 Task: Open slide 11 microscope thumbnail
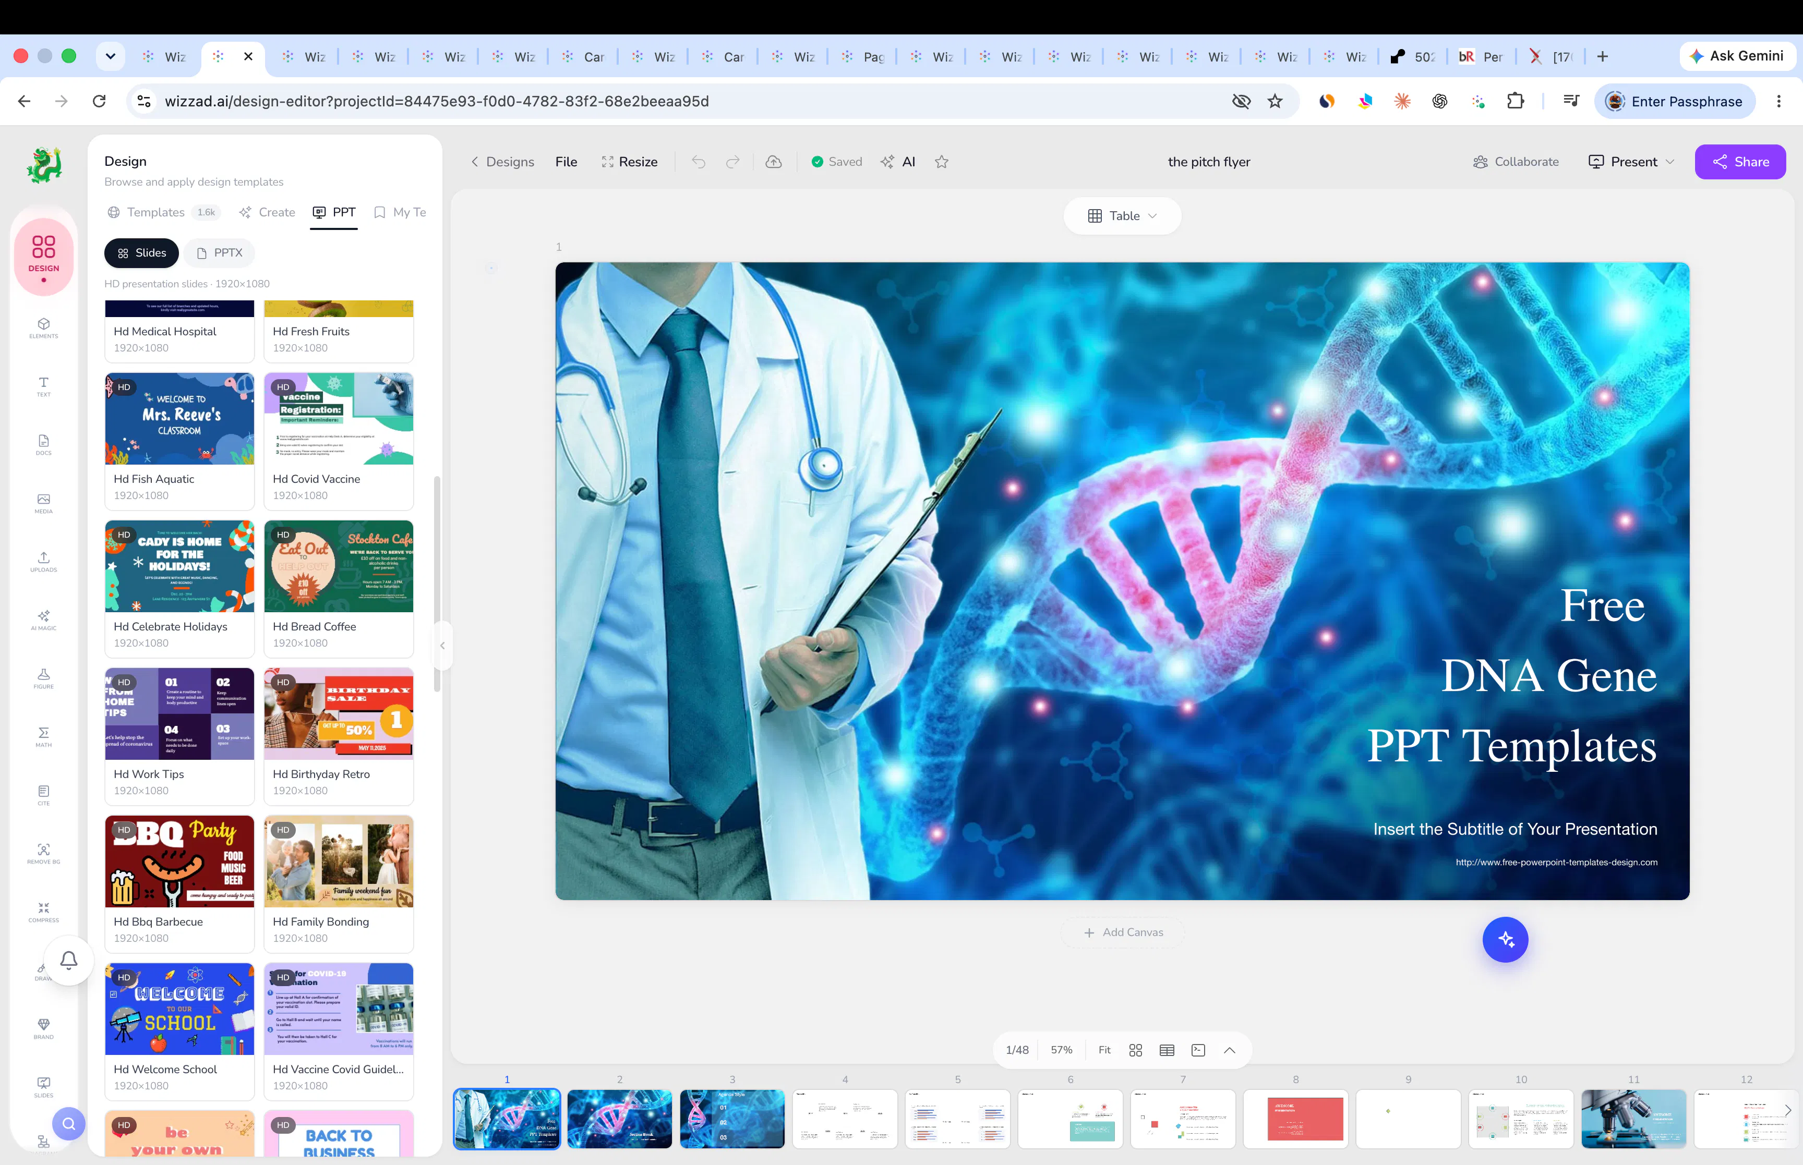(1633, 1119)
